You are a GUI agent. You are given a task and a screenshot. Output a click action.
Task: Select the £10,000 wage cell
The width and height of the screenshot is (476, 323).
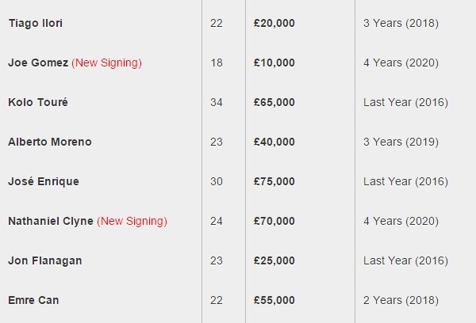coord(274,63)
